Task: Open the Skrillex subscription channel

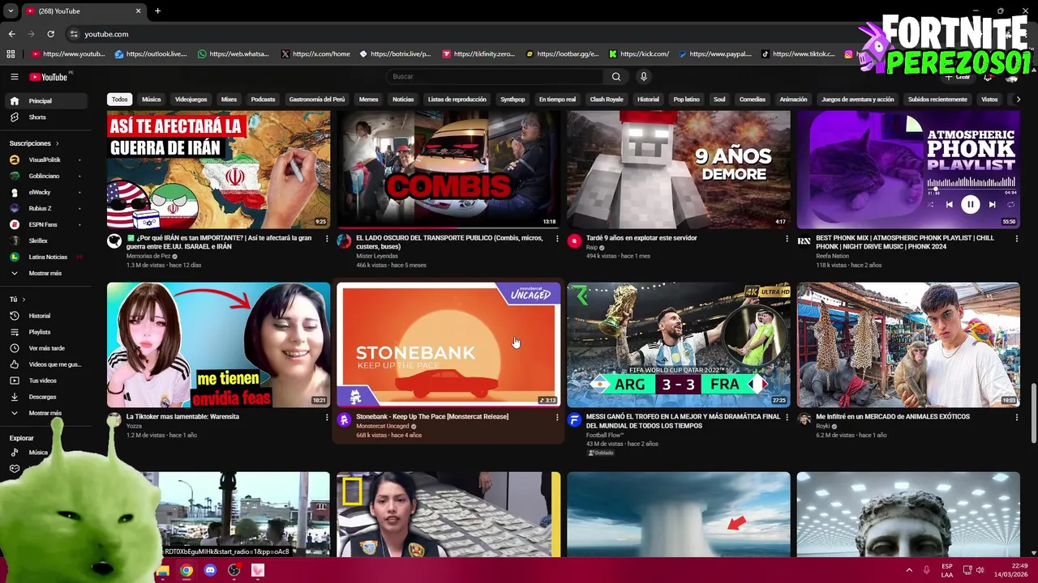Action: [x=38, y=240]
